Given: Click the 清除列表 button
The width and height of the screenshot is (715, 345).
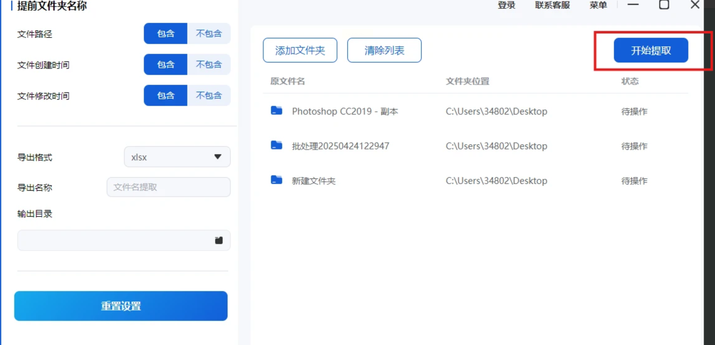Looking at the screenshot, I should [384, 50].
